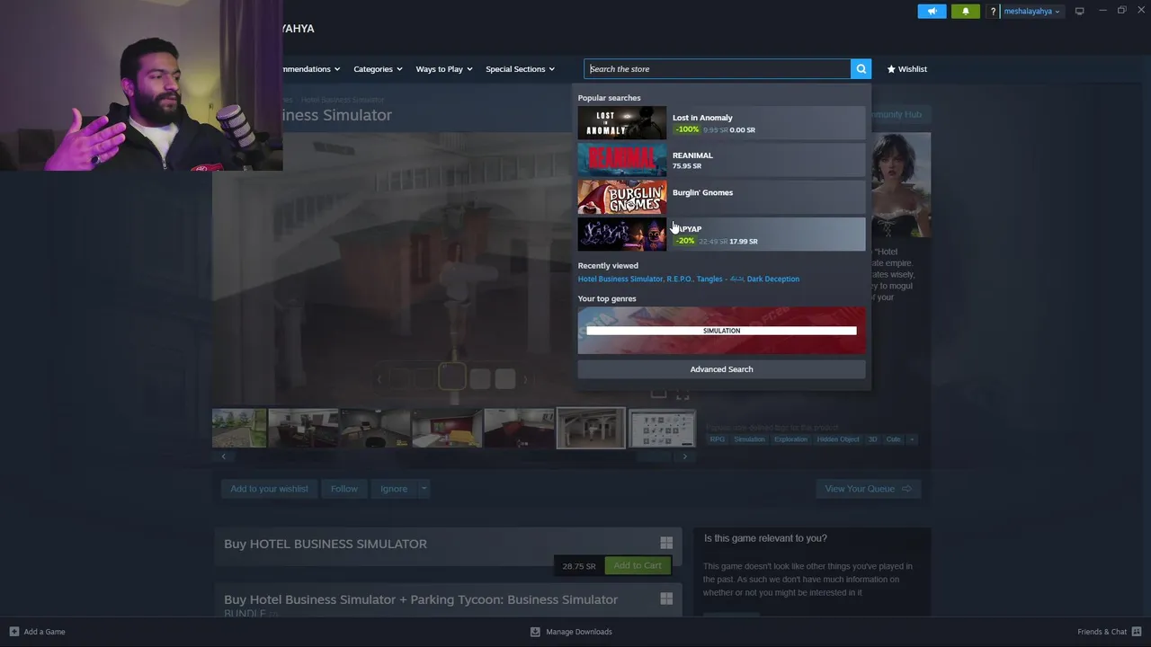Open Dark Deception recently viewed link
Image resolution: width=1151 pixels, height=647 pixels.
tap(772, 279)
